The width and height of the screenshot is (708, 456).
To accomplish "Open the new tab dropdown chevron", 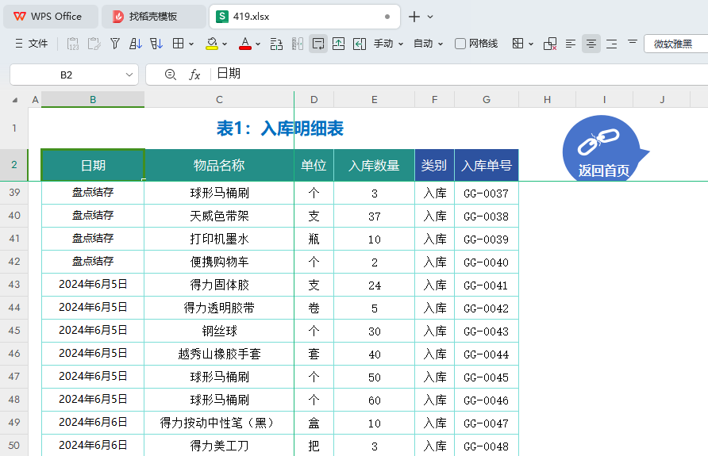I will (430, 17).
